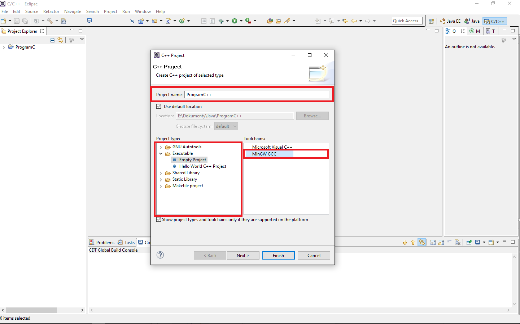The image size is (520, 324).
Task: Open the Project Explorer View Menu triangle
Action: (x=82, y=39)
